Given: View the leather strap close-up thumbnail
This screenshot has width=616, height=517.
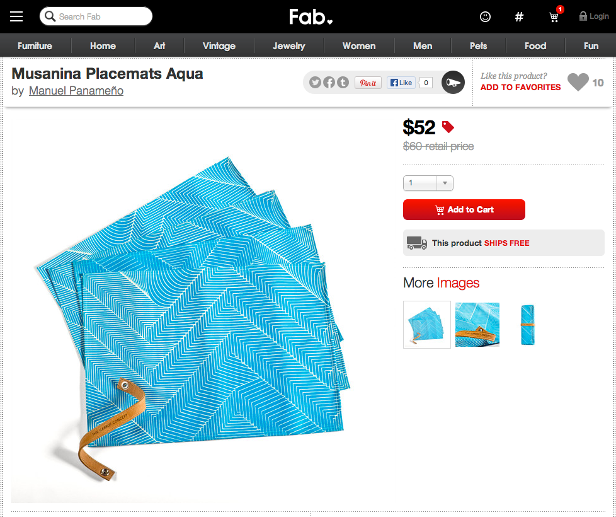Looking at the screenshot, I should (477, 325).
